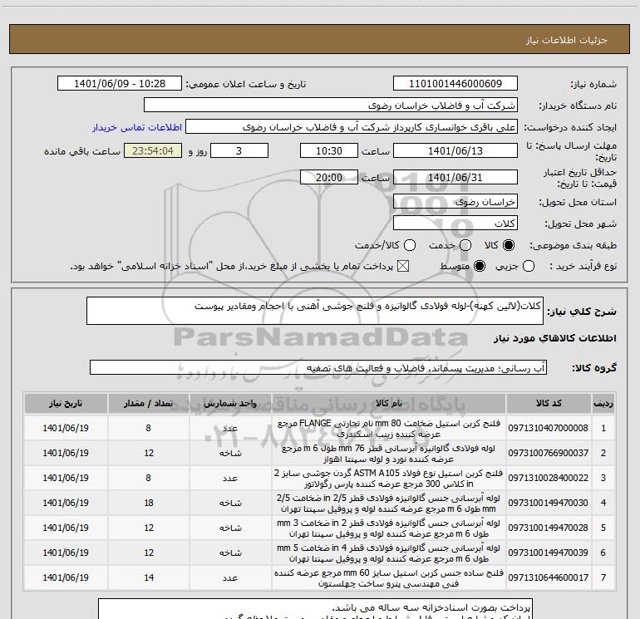Toggle the Islamic treasury payment checkbox
Screen dimensions: 640x619
tap(403, 266)
